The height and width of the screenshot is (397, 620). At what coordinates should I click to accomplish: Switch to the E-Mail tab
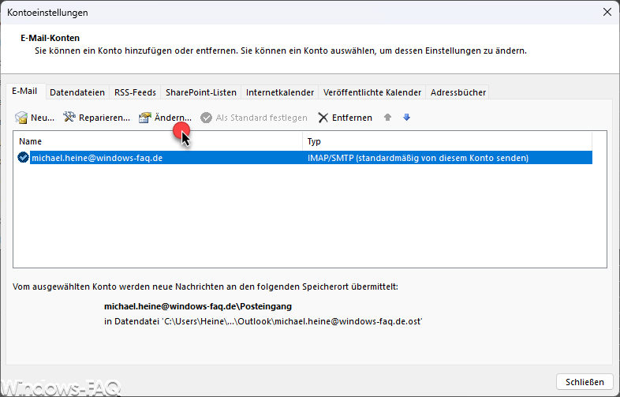pos(24,91)
